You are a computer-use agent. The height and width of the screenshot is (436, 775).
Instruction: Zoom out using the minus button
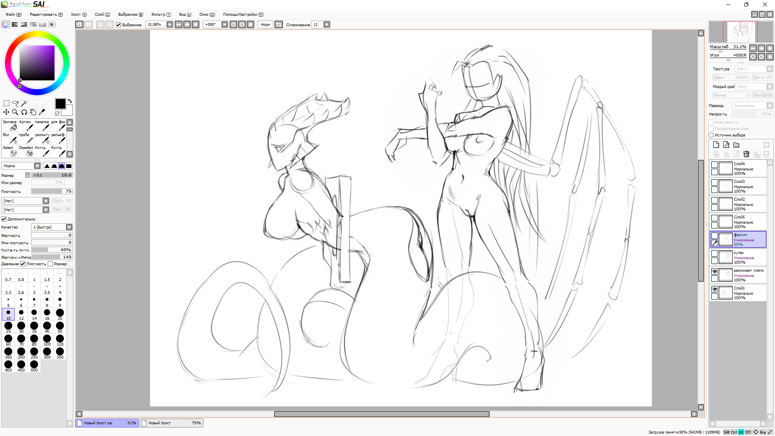click(x=179, y=25)
